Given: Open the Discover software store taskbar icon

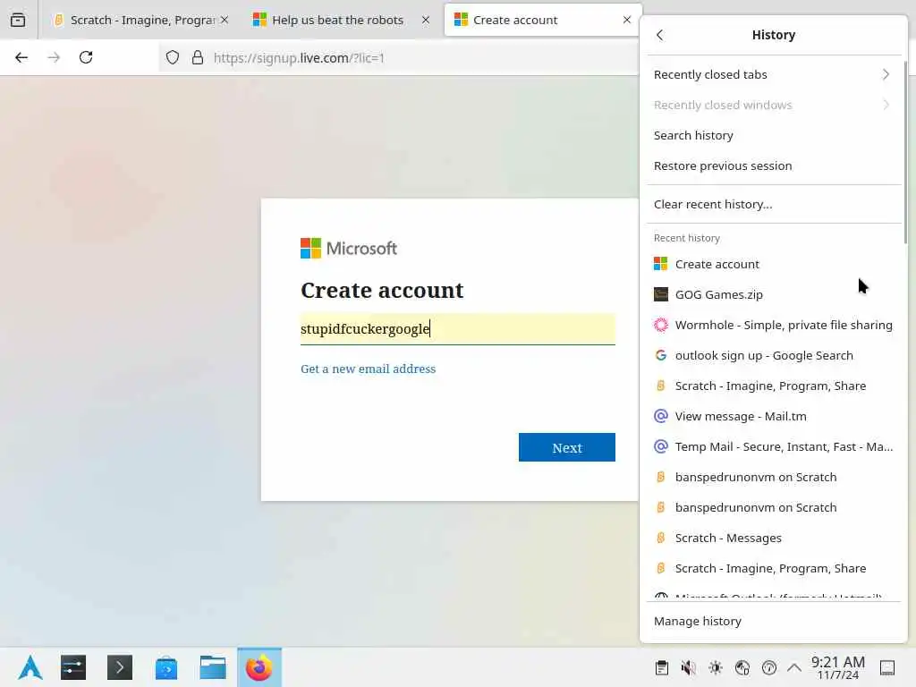Looking at the screenshot, I should [x=166, y=667].
